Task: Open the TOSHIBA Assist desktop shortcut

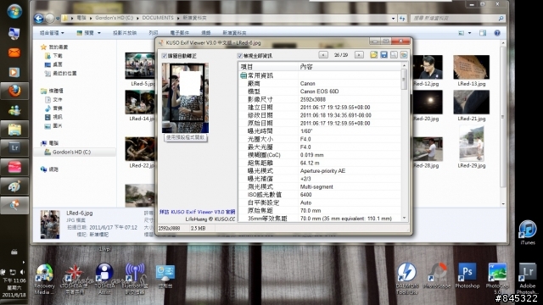Action: click(104, 279)
